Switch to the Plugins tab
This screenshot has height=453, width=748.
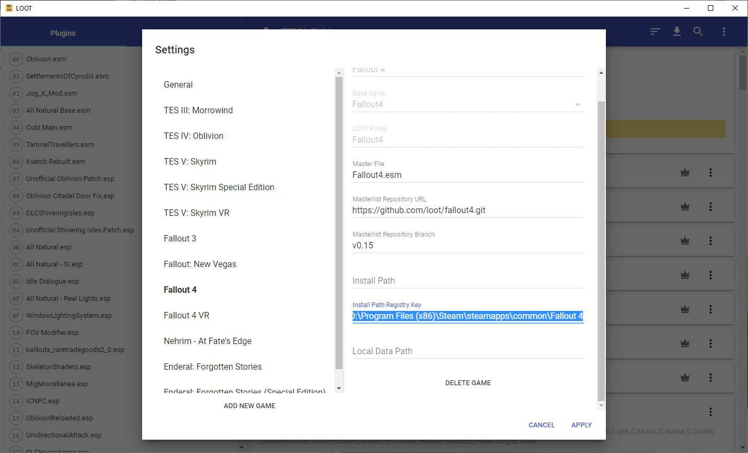pos(63,33)
